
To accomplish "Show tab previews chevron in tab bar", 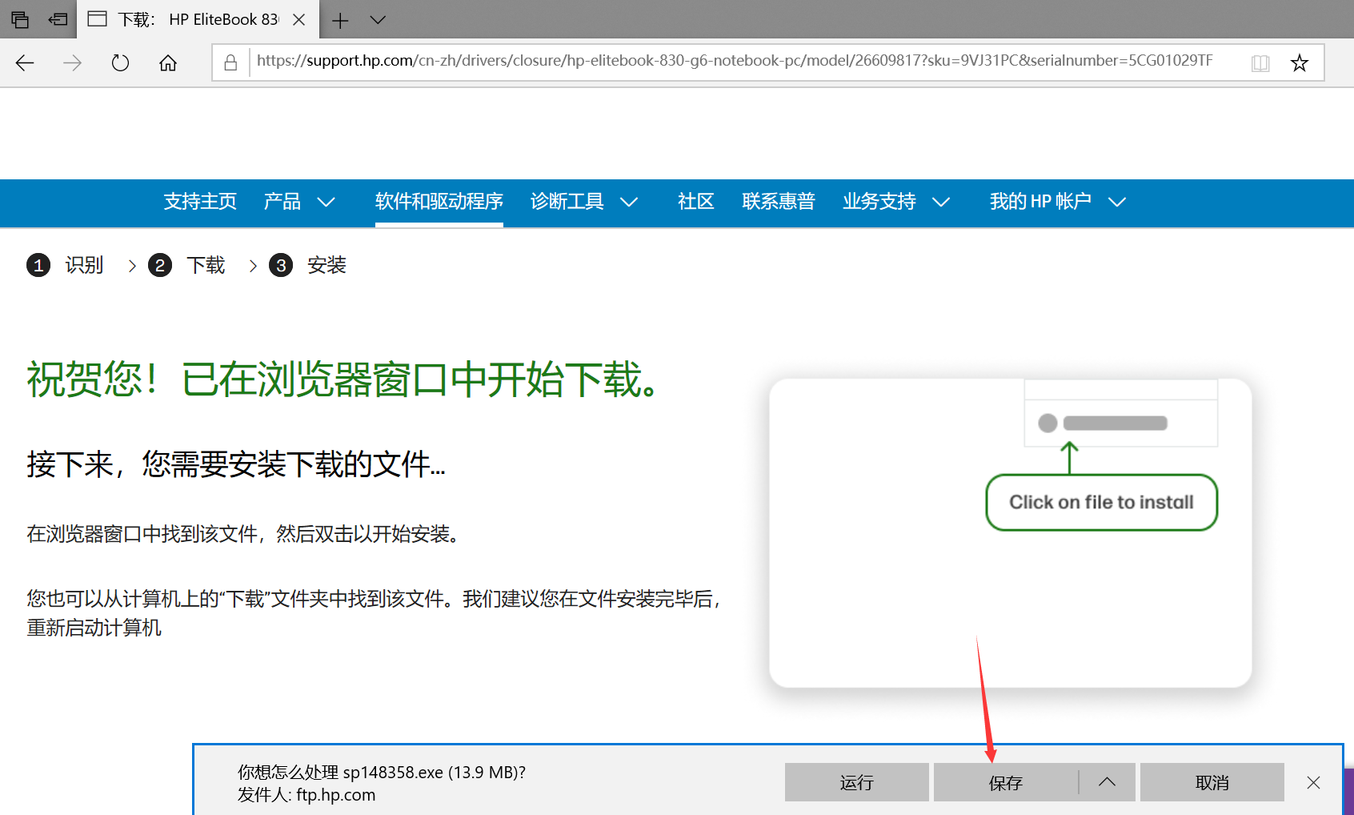I will (378, 20).
